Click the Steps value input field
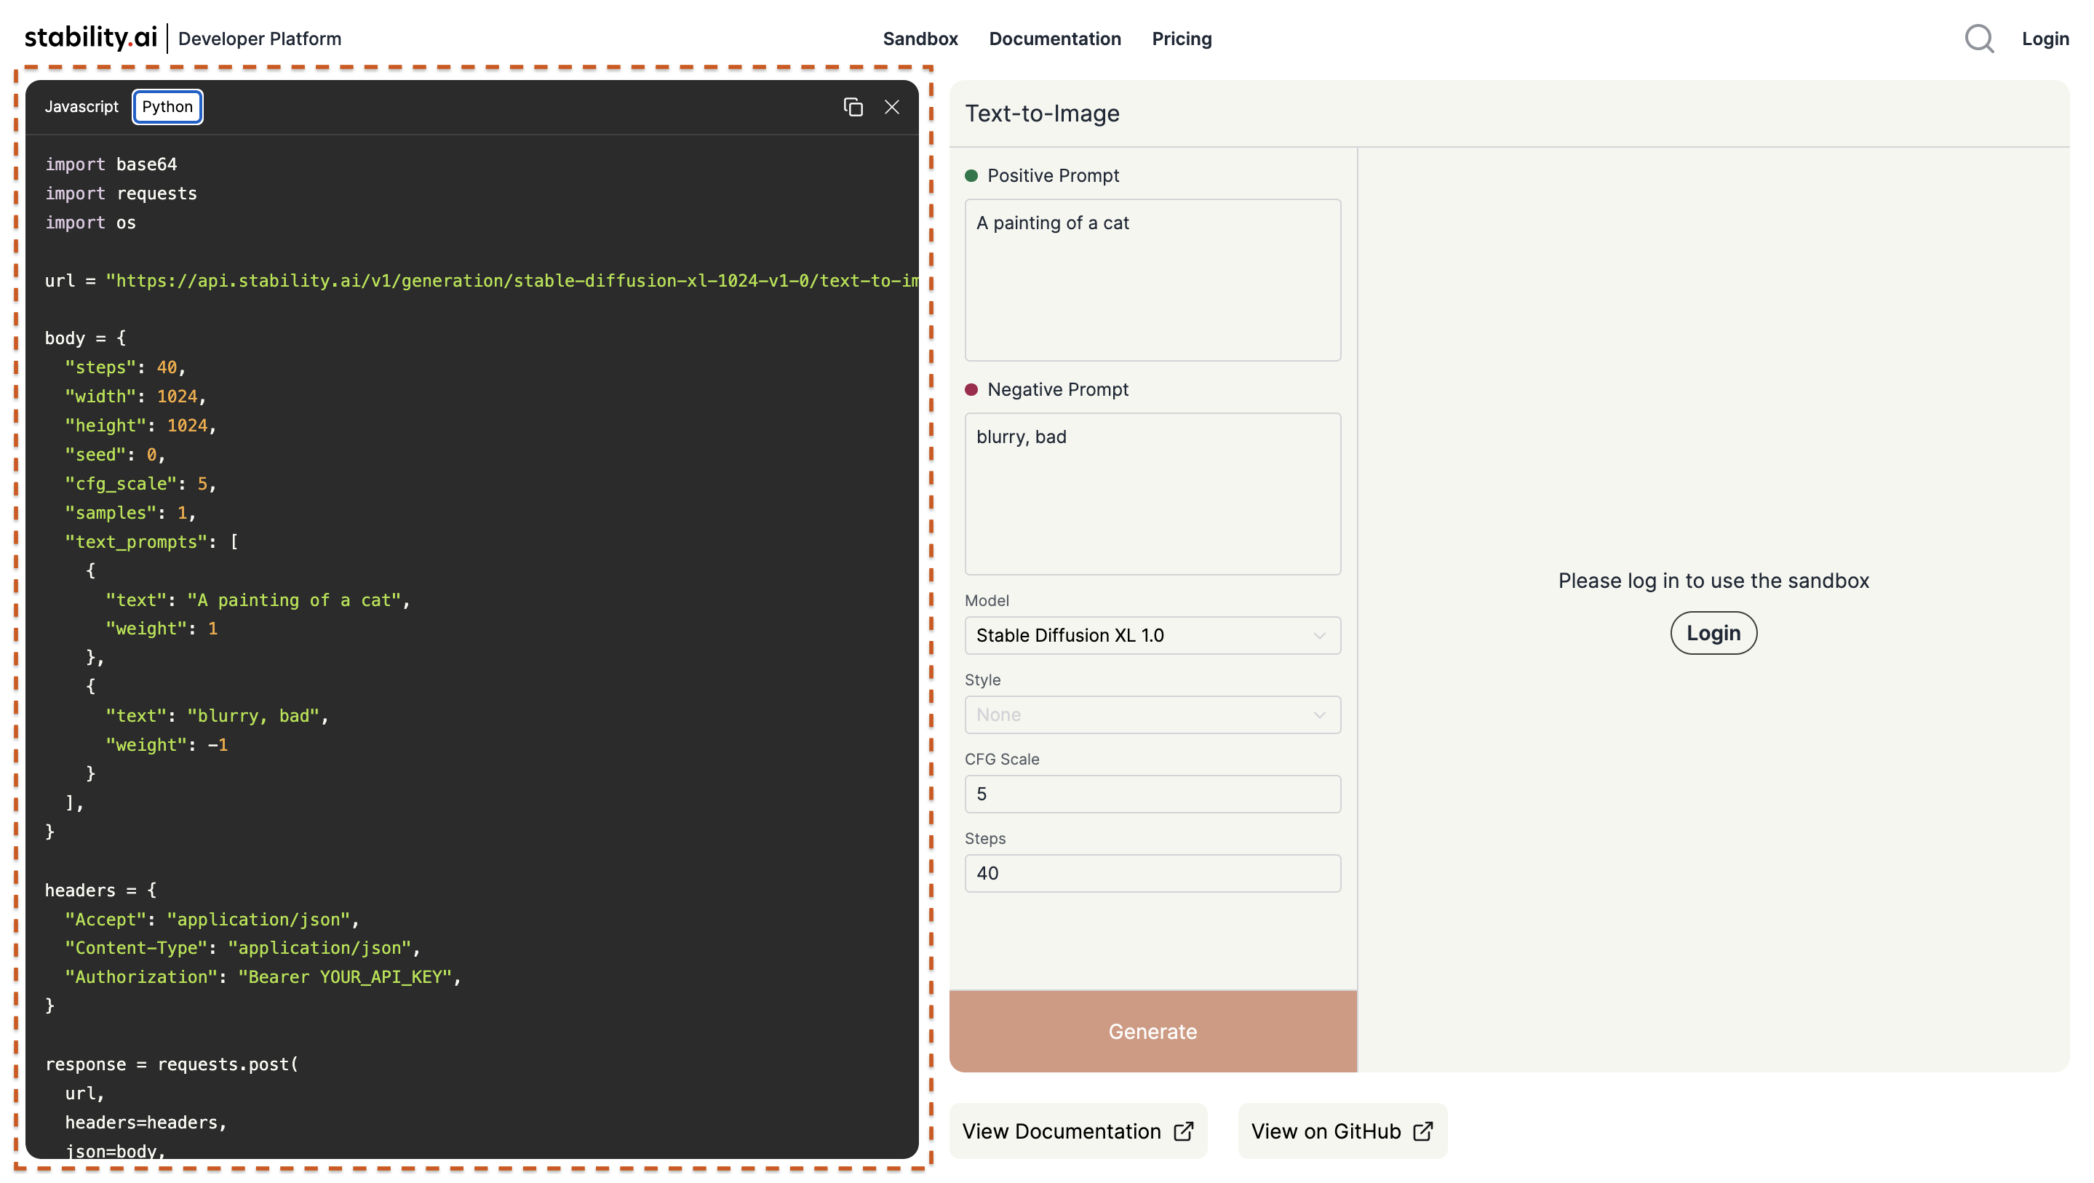The width and height of the screenshot is (2094, 1183). 1152,872
